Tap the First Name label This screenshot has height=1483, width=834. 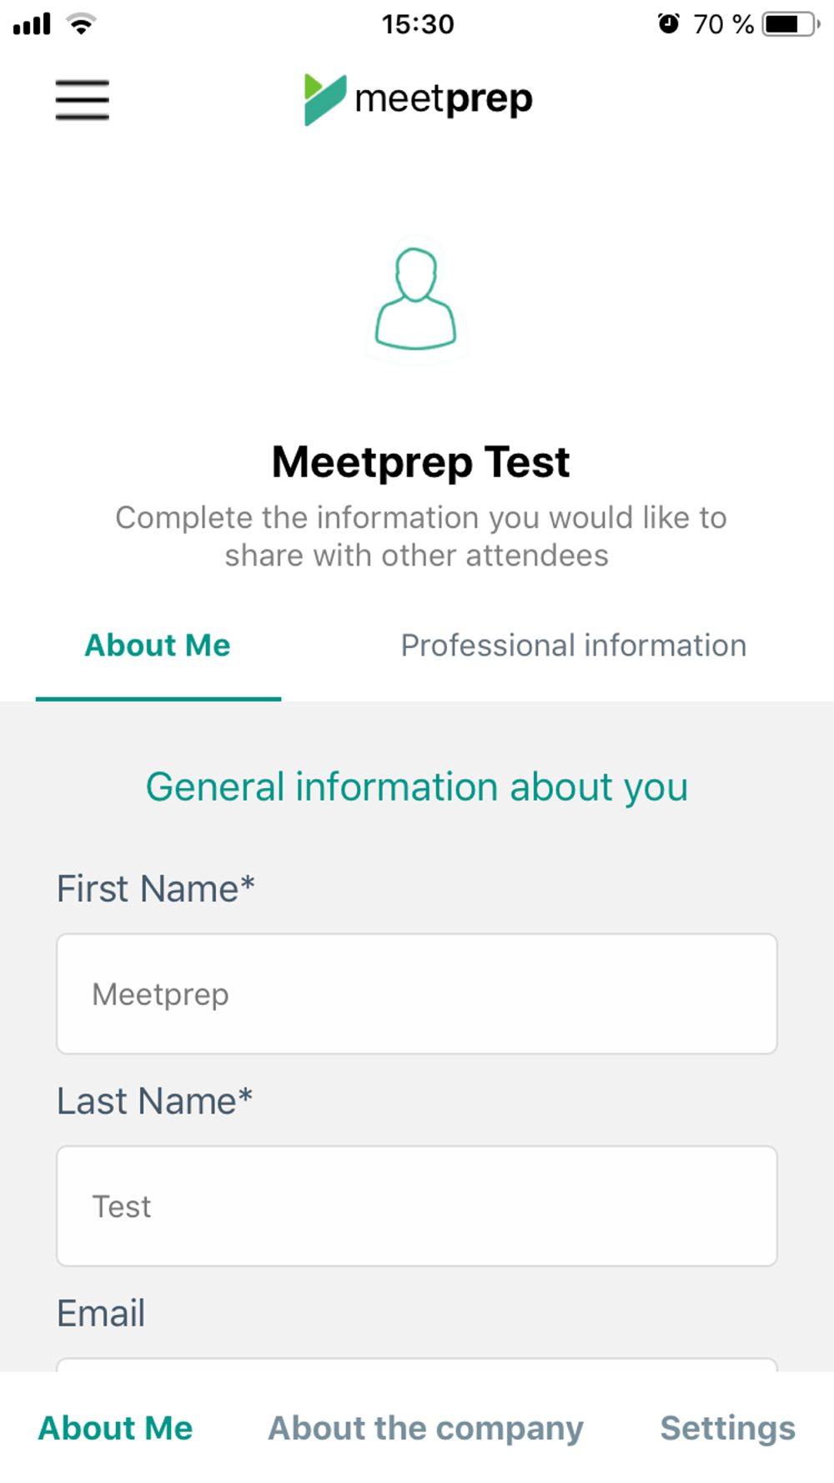point(155,888)
